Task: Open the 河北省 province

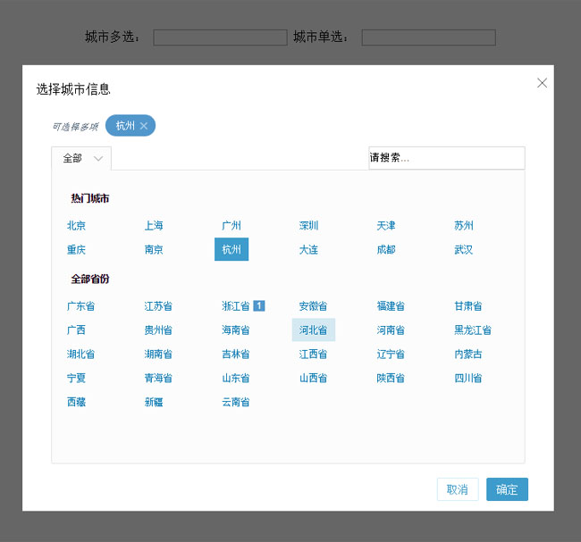Action: click(x=313, y=330)
